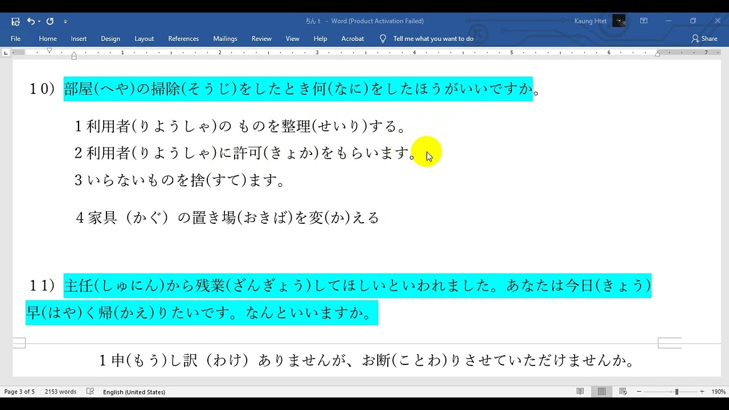Undo the last action
Viewport: 729px width, 410px height.
point(31,21)
